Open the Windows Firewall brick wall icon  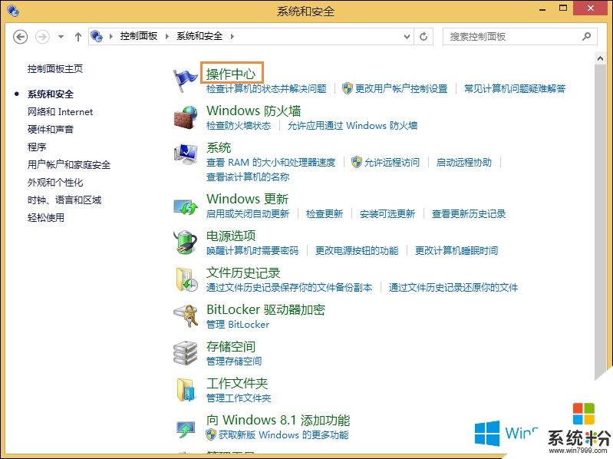click(x=185, y=117)
